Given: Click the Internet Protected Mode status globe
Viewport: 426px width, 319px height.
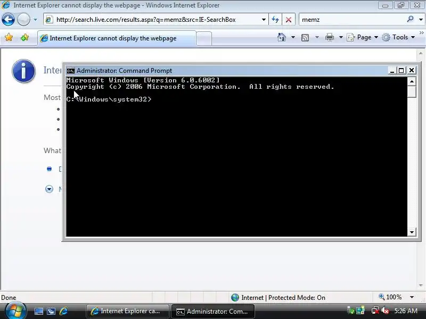Looking at the screenshot, I should pyautogui.click(x=235, y=298).
